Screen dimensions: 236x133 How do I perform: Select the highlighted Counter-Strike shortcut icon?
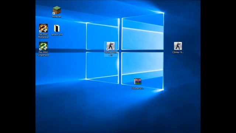click(111, 46)
